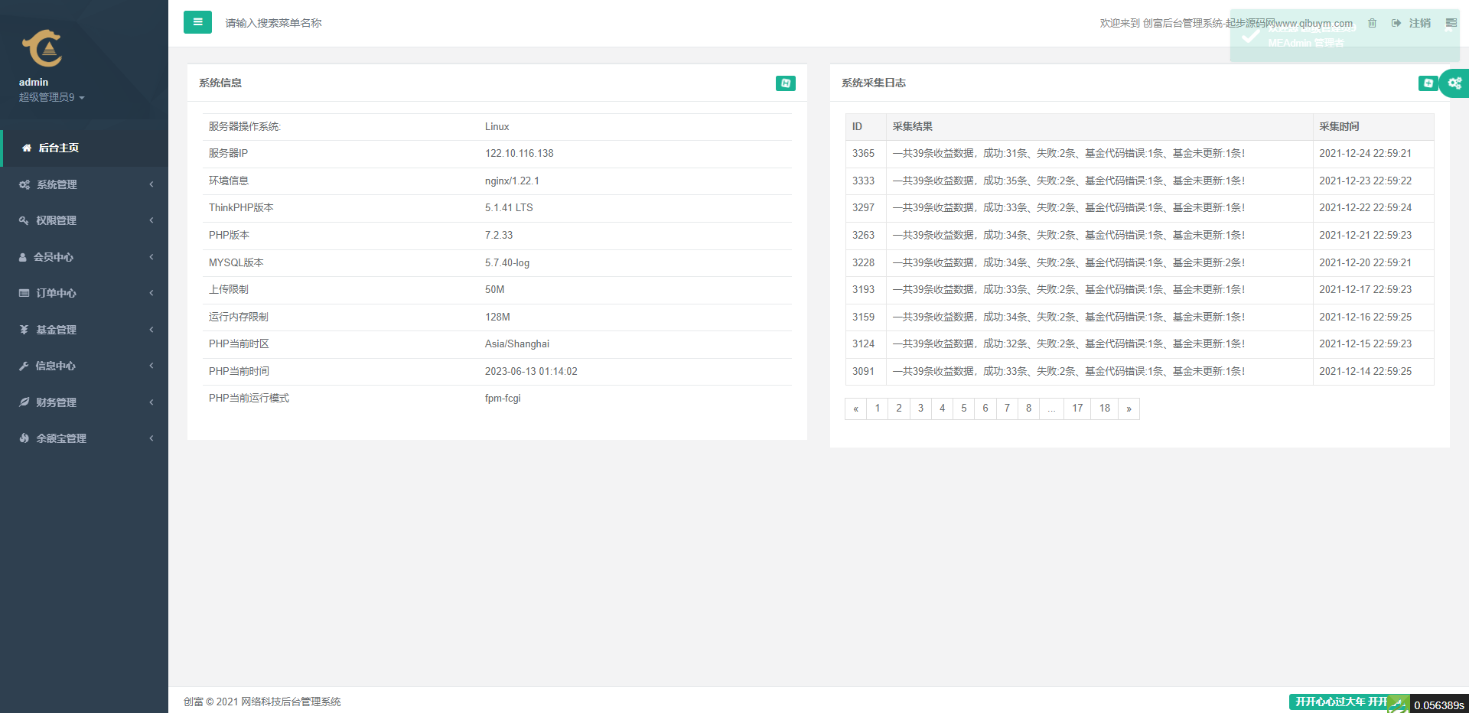Go to log page 1
Screen dimensions: 1469x713
[878, 409]
